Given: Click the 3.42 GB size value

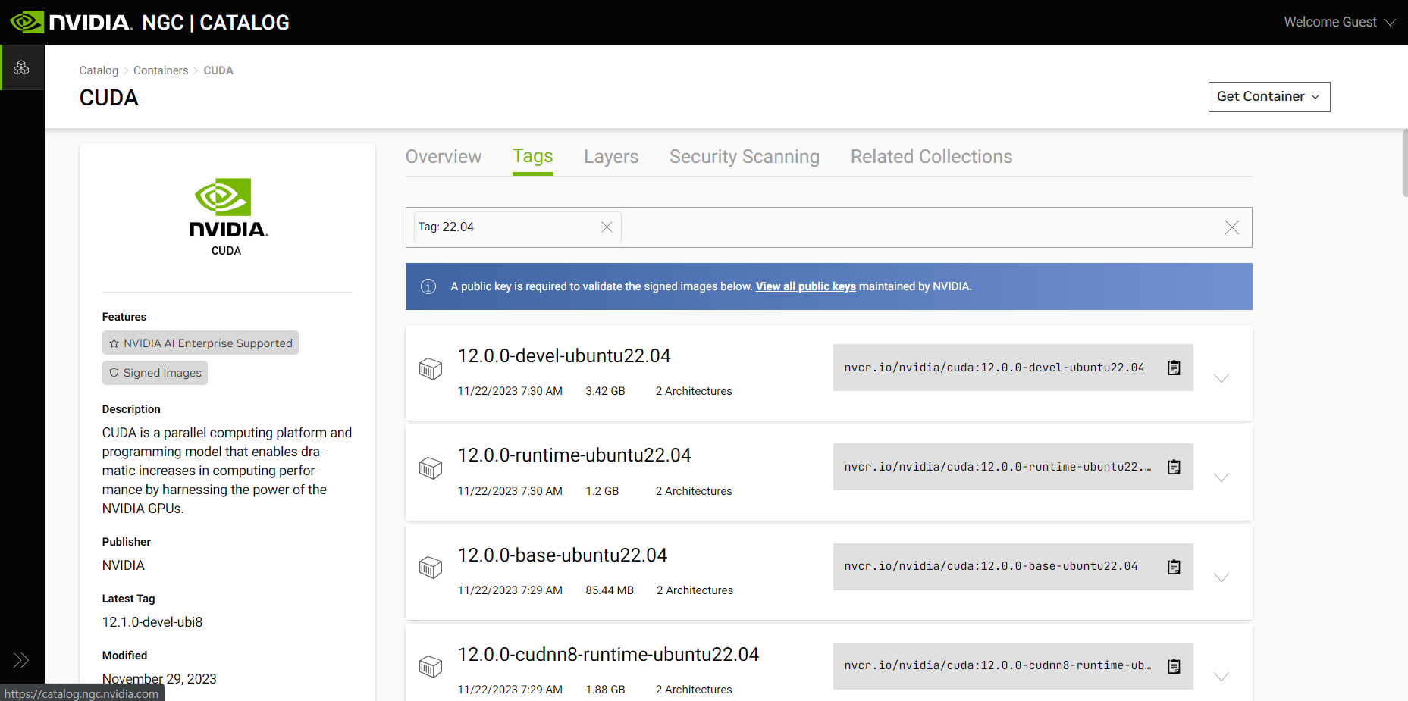Looking at the screenshot, I should point(605,391).
